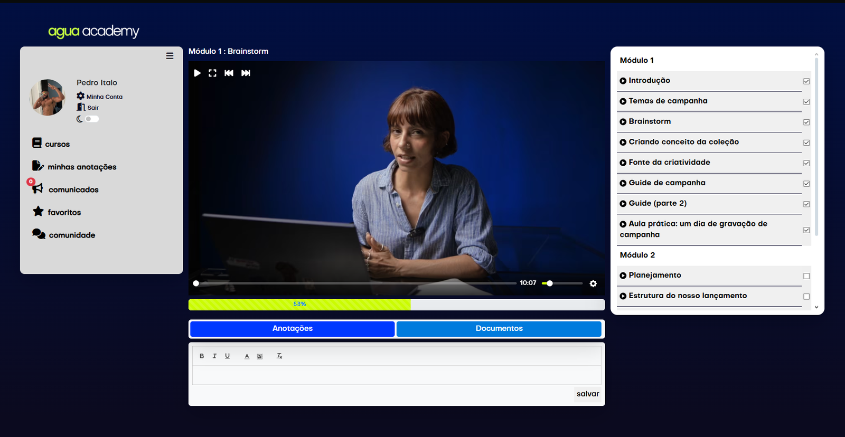Click the comunicados notification badge
The width and height of the screenshot is (845, 437).
click(31, 182)
